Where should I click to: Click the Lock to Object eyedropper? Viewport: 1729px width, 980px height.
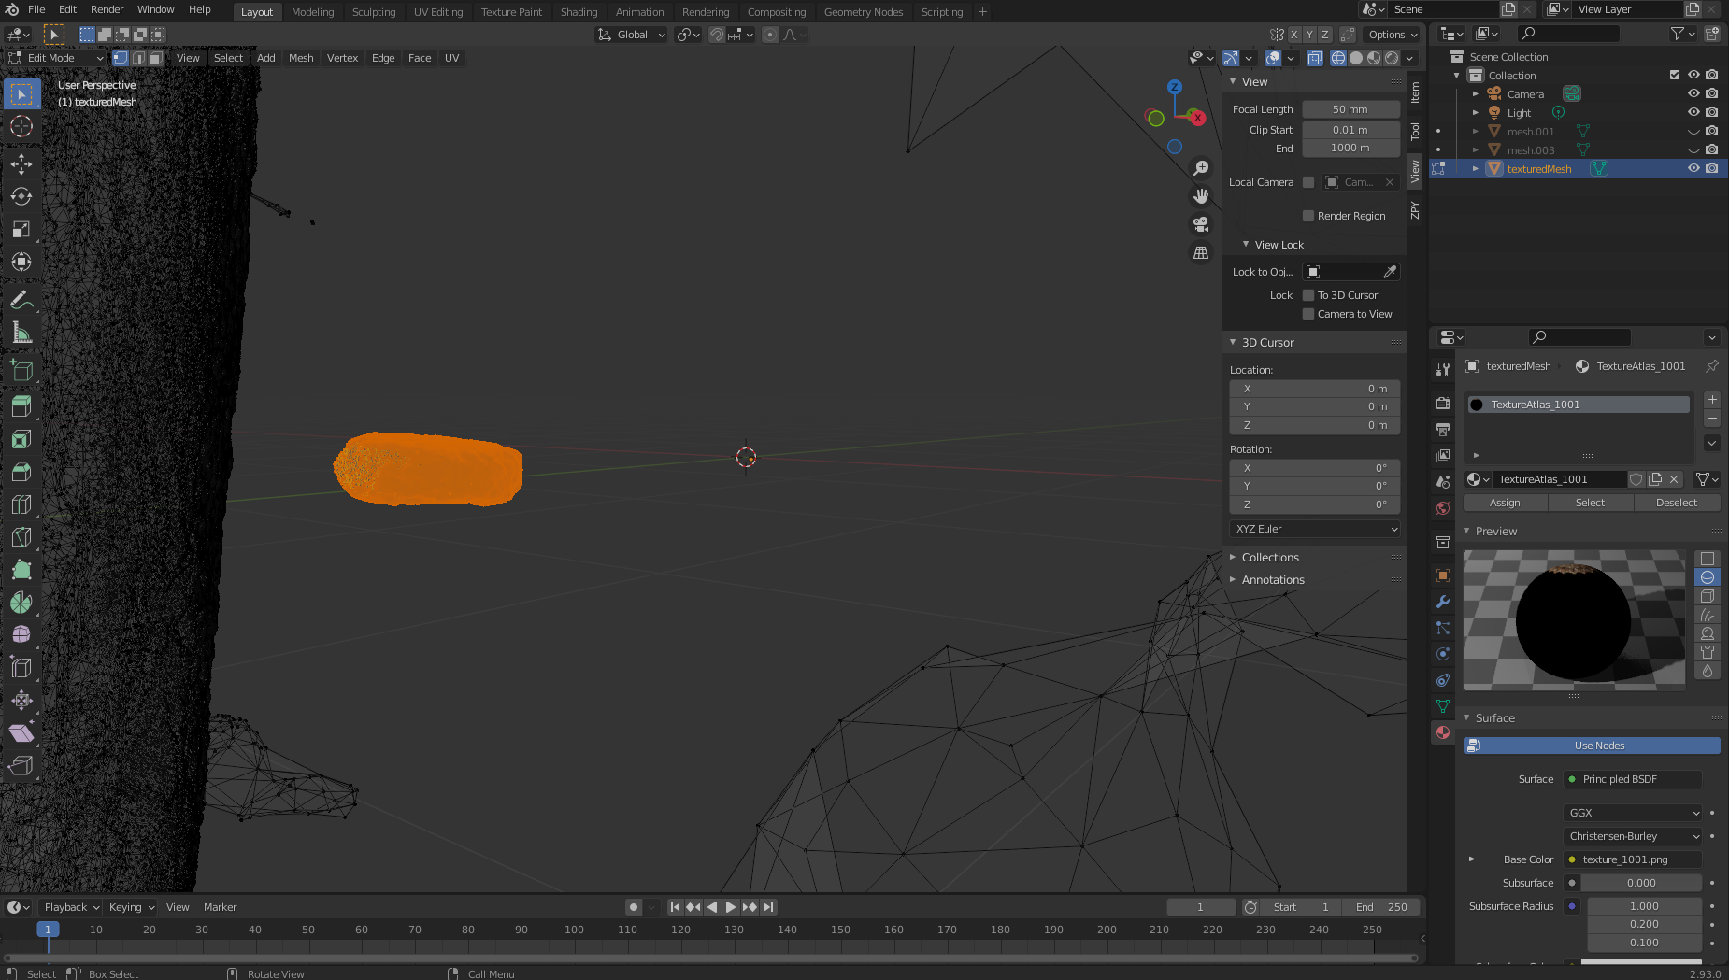point(1390,272)
